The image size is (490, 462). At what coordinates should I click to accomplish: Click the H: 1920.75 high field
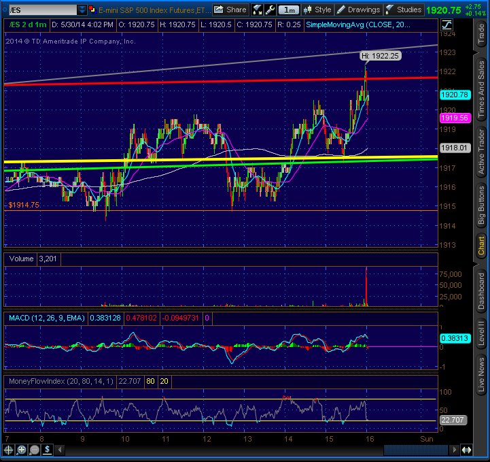click(x=177, y=24)
